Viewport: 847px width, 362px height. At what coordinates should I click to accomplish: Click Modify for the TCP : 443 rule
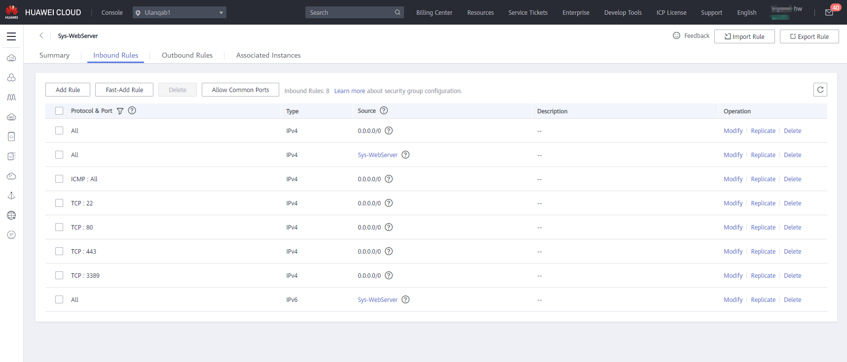[x=733, y=252]
